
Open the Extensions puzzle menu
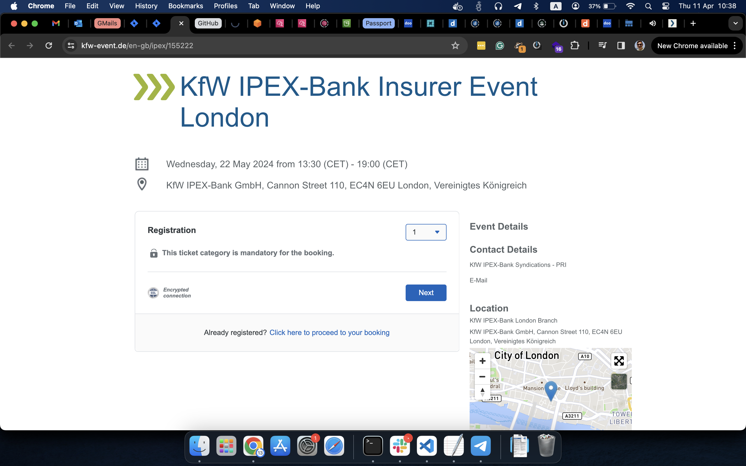click(575, 46)
